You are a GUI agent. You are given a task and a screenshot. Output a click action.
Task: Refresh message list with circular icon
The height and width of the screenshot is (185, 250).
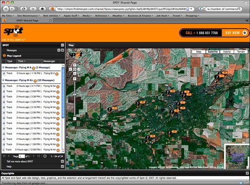click(45, 156)
